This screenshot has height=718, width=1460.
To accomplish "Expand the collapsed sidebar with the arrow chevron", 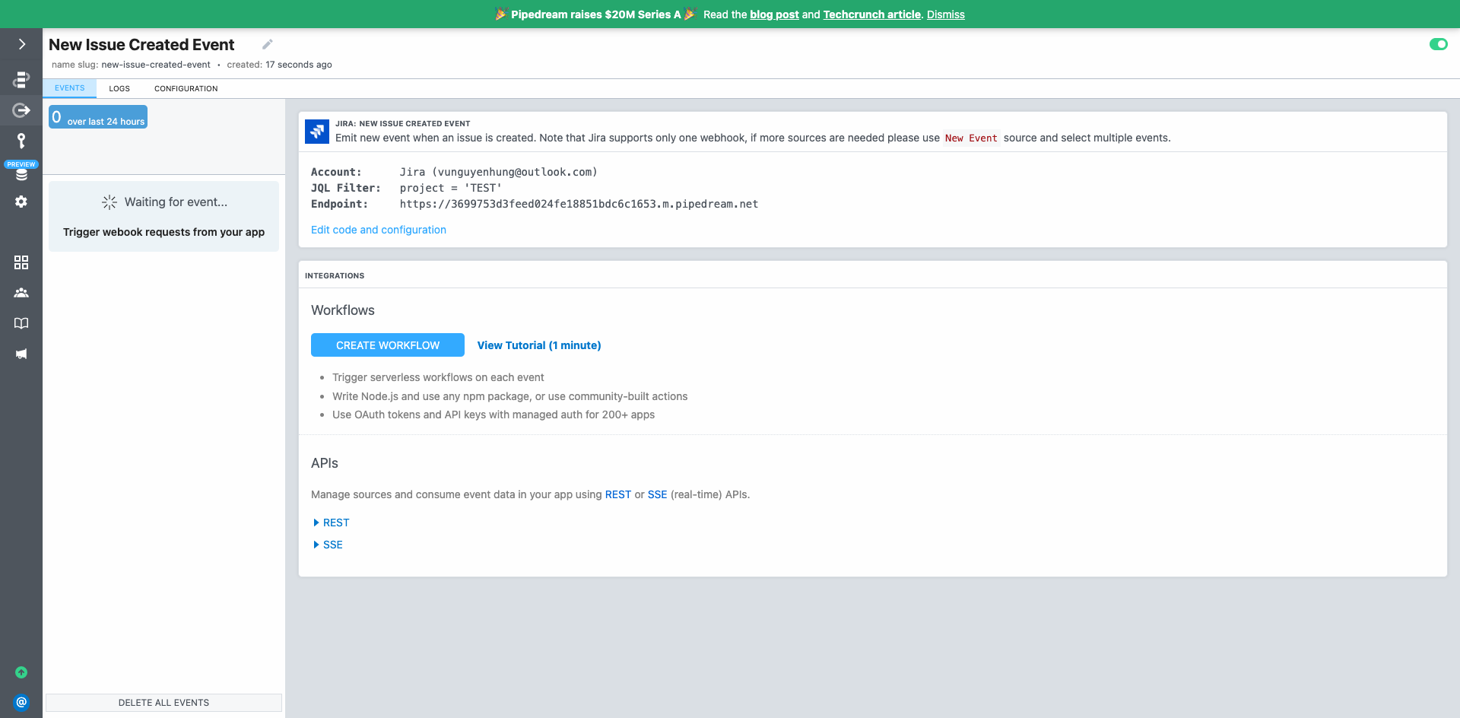I will pos(21,44).
